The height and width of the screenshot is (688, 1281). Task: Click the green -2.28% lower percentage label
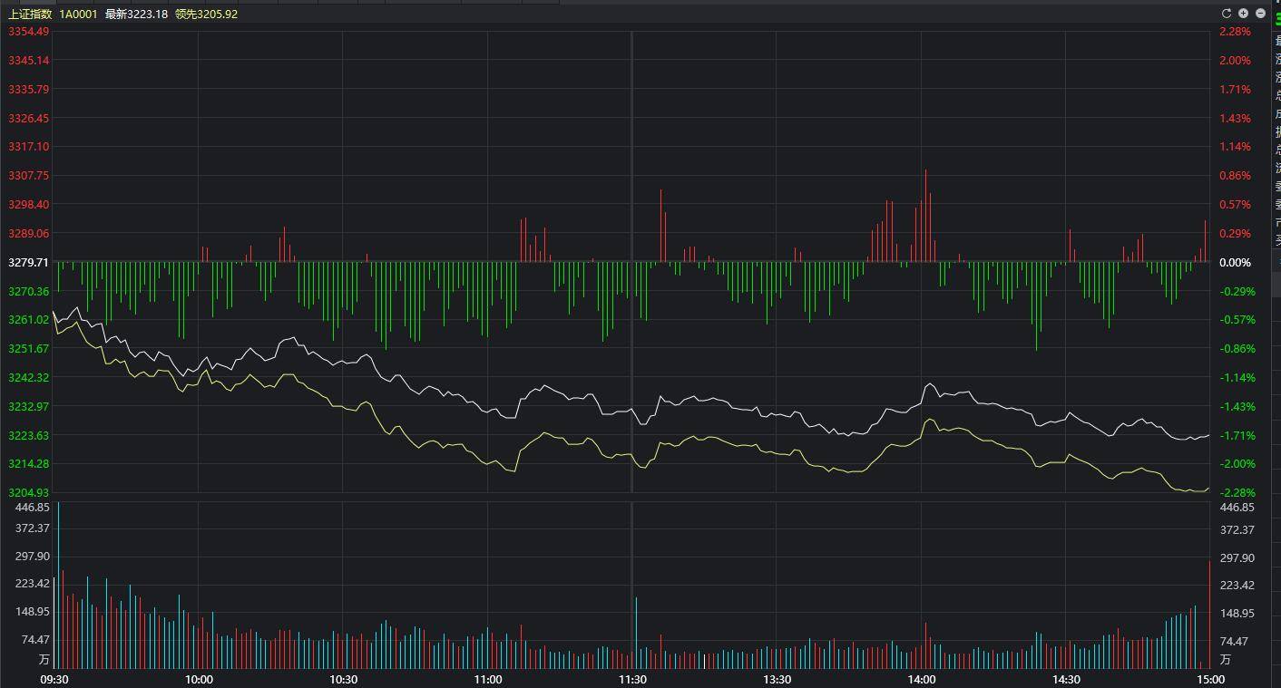(1235, 493)
